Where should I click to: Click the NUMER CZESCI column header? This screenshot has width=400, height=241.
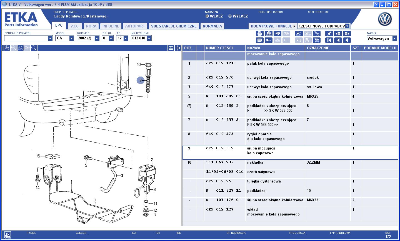(x=224, y=48)
